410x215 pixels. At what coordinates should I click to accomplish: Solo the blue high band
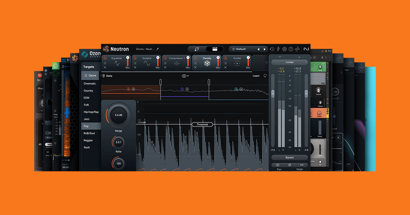(241, 89)
